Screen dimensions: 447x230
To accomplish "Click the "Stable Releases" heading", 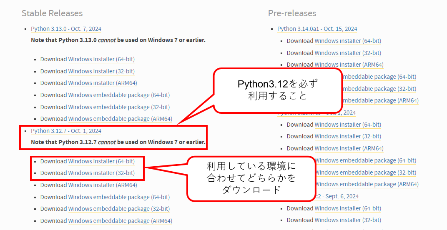I will [x=52, y=13].
